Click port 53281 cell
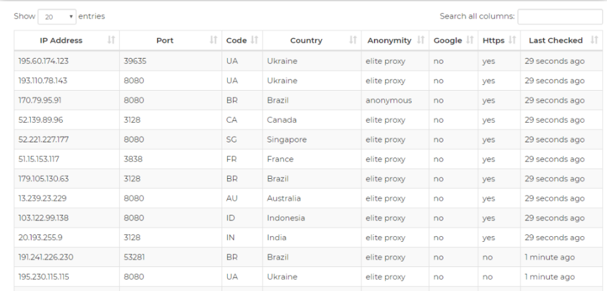607x291 pixels. point(171,257)
